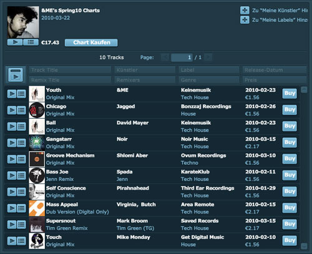The image size is (312, 254).
Task: Play the track Bass Joe
Action: (x=12, y=175)
